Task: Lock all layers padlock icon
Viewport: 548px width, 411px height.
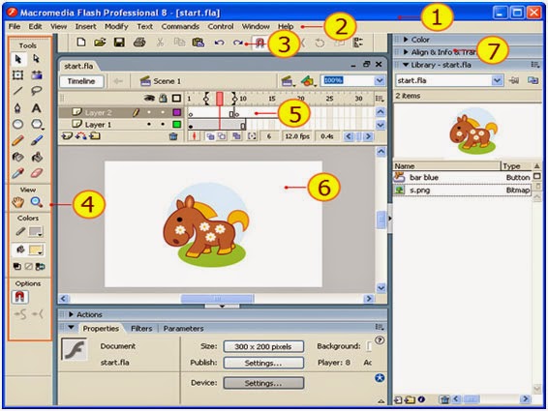Action: [163, 99]
